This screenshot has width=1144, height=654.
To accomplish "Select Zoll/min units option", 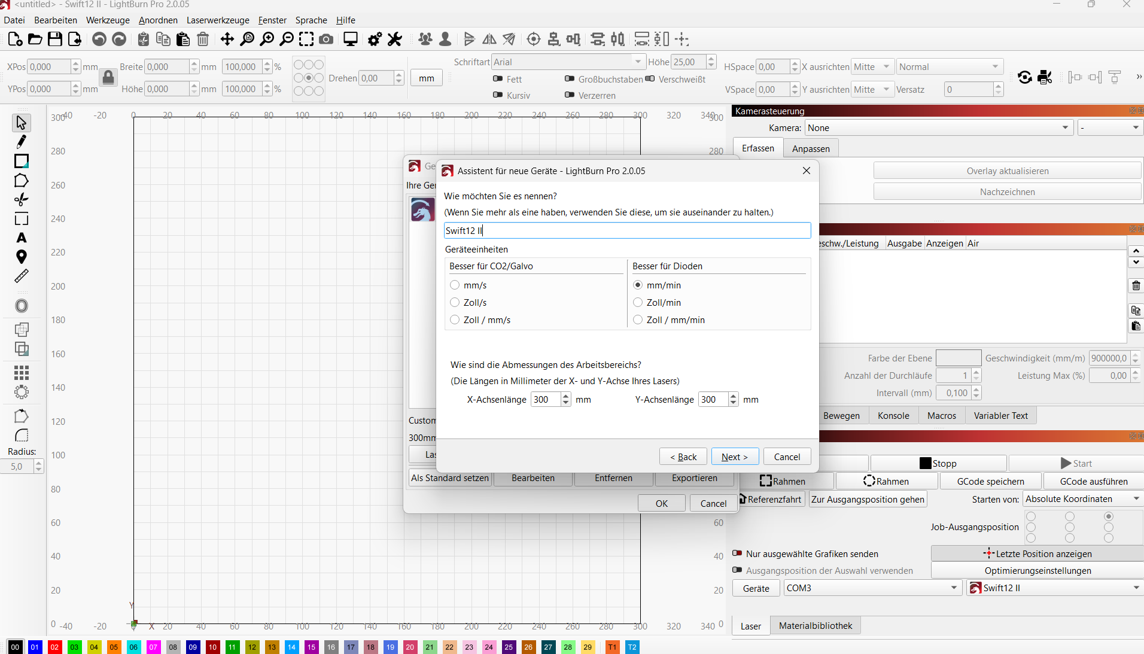I will pyautogui.click(x=638, y=303).
